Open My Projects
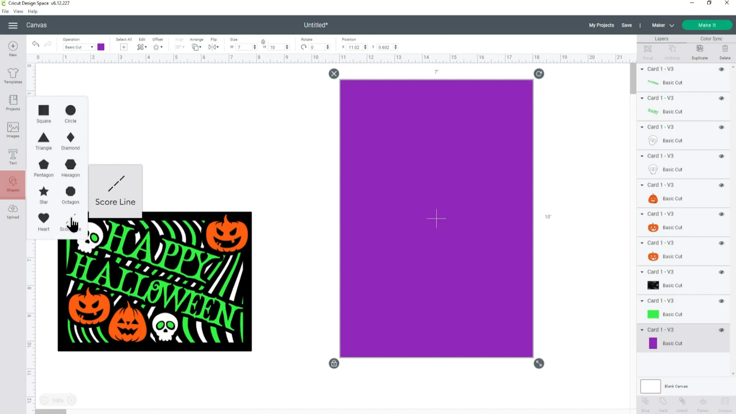Image resolution: width=736 pixels, height=414 pixels. (601, 25)
